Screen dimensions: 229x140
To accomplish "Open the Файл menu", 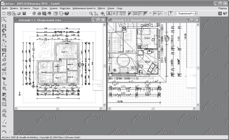I will [x=5, y=9].
